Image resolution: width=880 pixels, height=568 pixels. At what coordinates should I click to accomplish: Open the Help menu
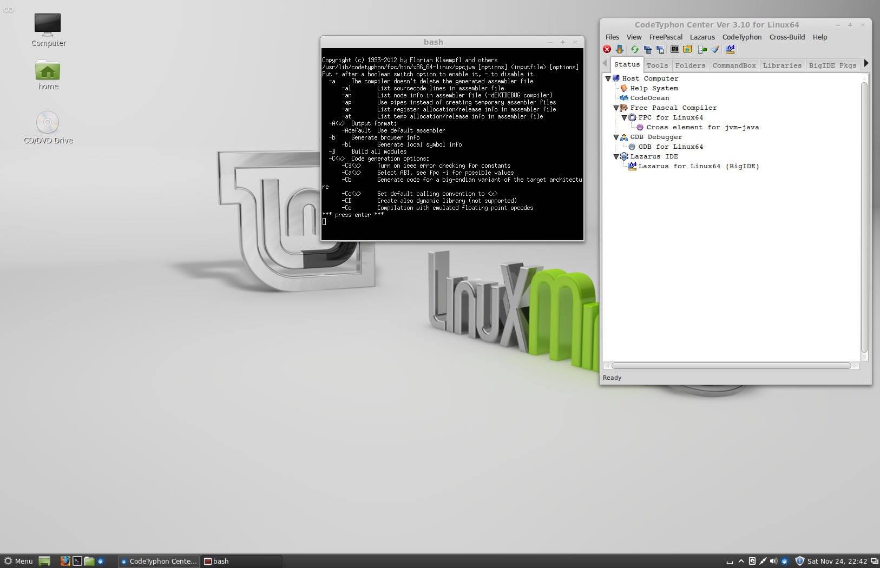pyautogui.click(x=819, y=37)
